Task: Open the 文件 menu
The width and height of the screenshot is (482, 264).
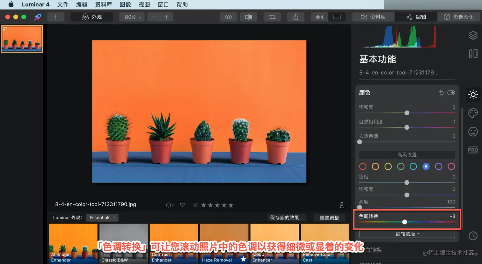Action: pyautogui.click(x=63, y=4)
